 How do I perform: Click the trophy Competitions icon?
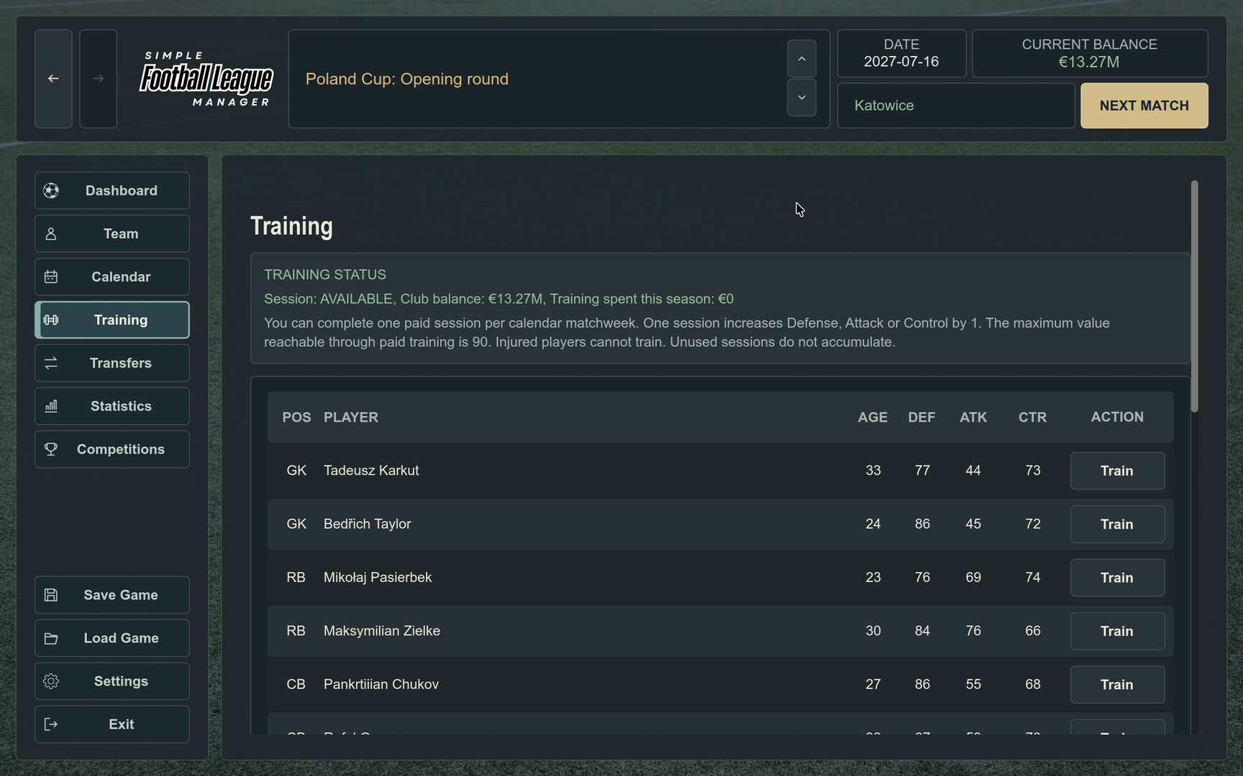pos(51,449)
